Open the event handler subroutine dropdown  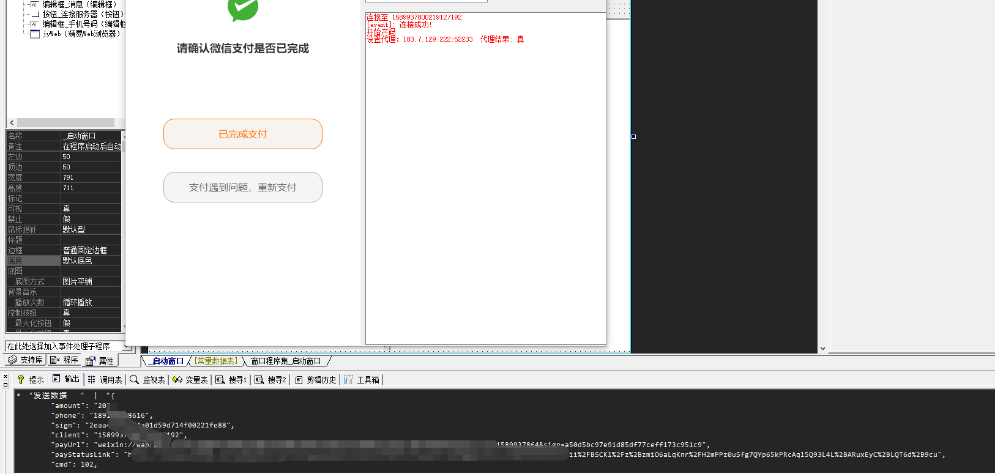tap(126, 346)
